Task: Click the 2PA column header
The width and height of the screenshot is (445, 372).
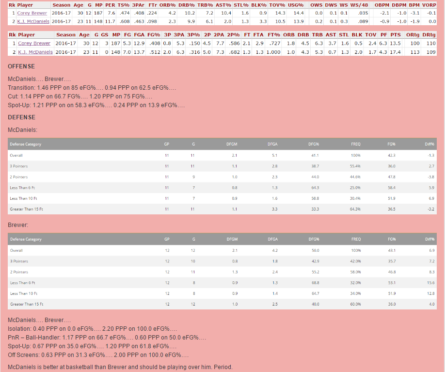Action: [x=219, y=34]
